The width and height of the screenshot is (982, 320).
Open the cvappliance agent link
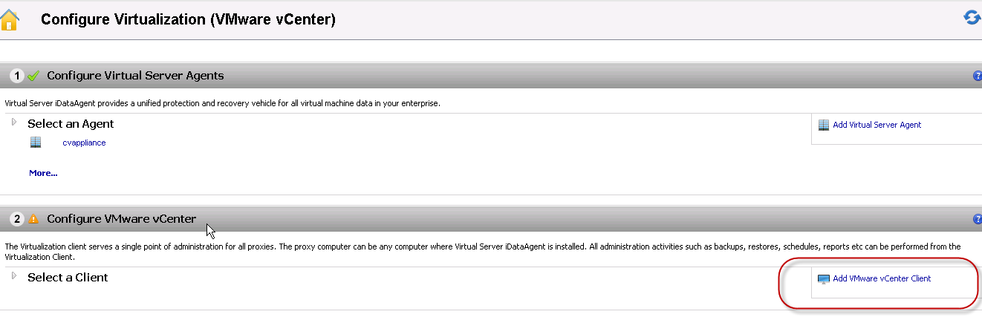point(84,143)
